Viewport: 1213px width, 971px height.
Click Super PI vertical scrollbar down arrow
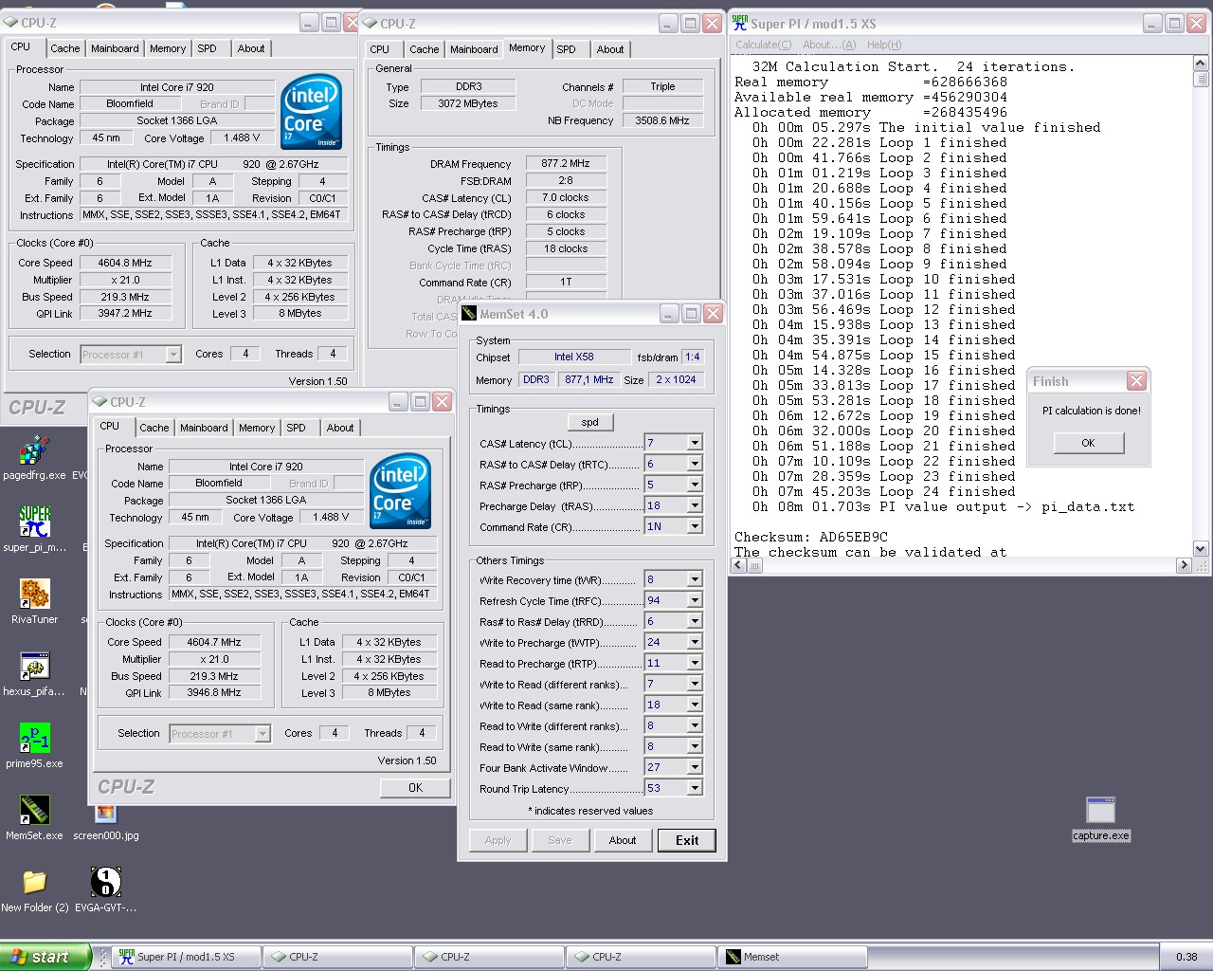click(1200, 548)
